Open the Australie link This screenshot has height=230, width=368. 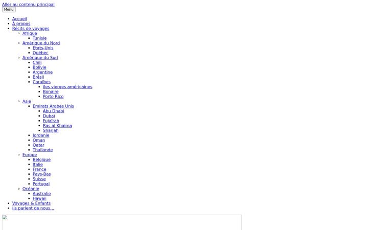coord(41,194)
